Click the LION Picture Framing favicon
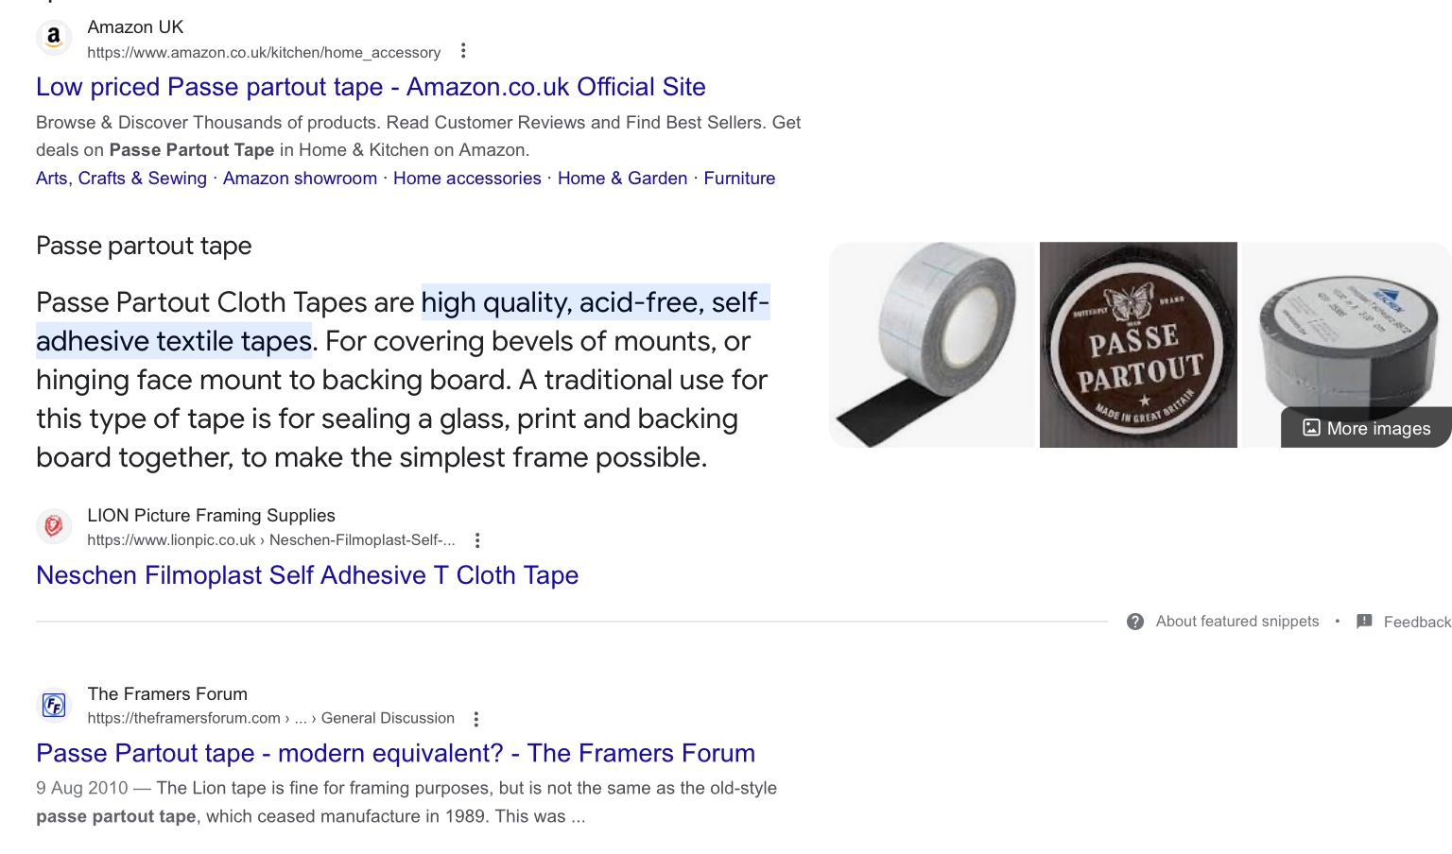1452x854 pixels. click(54, 526)
